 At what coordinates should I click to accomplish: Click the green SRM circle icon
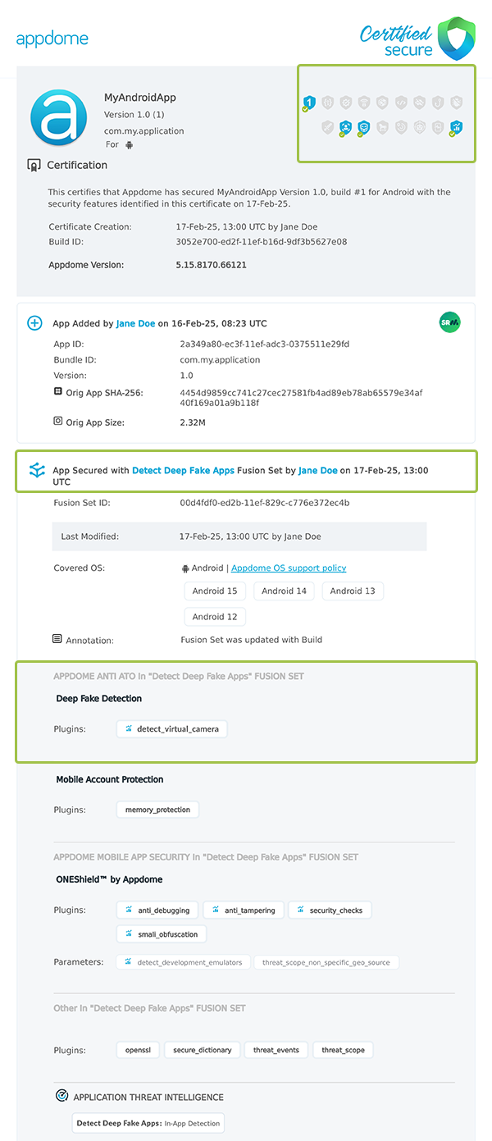pyautogui.click(x=449, y=323)
